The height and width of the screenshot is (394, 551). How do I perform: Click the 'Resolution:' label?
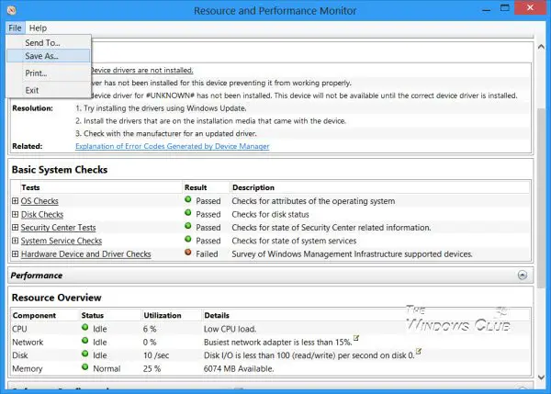pyautogui.click(x=33, y=108)
